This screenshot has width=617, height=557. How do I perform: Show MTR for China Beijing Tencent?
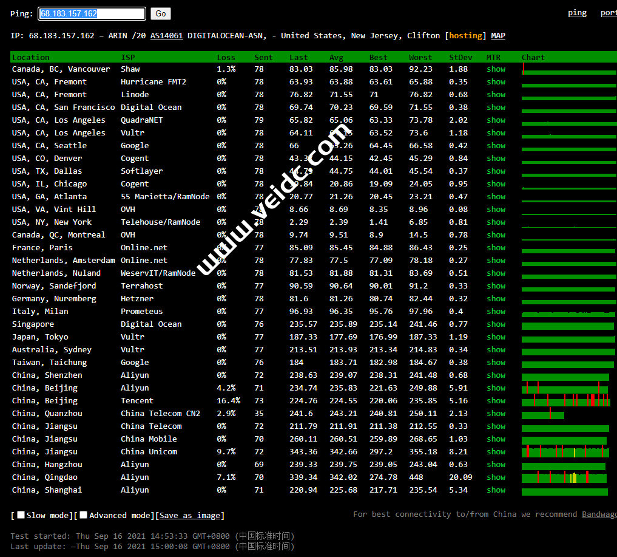click(x=496, y=401)
